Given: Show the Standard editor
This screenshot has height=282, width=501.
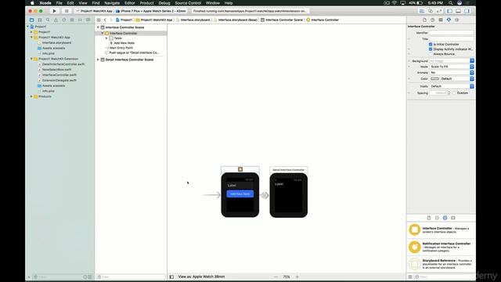Looking at the screenshot, I should coord(422,11).
